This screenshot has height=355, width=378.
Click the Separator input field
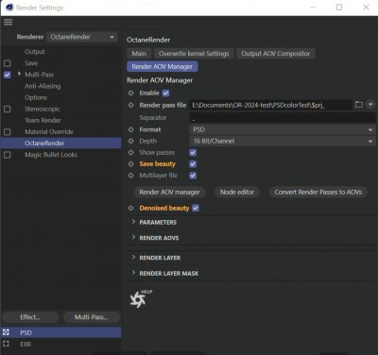[x=283, y=118]
